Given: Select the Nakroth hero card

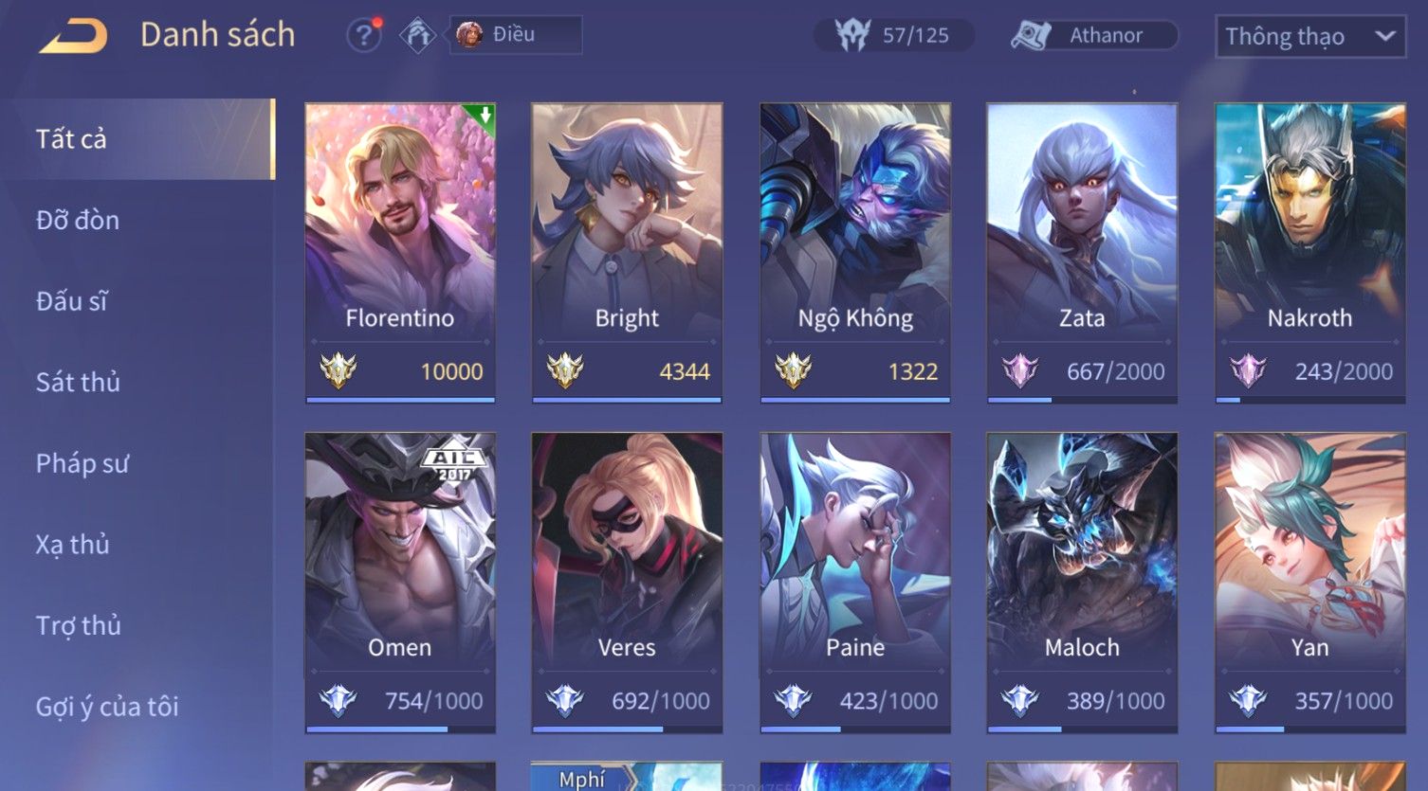Looking at the screenshot, I should coord(1309,253).
